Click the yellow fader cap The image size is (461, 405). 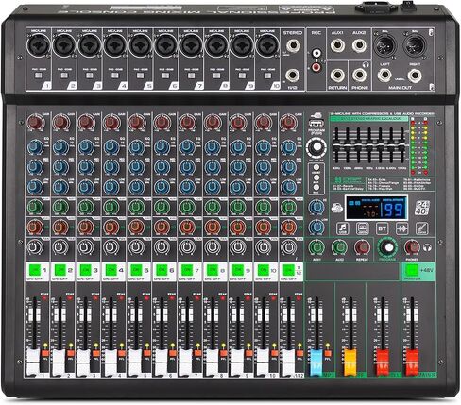pyautogui.click(x=350, y=363)
